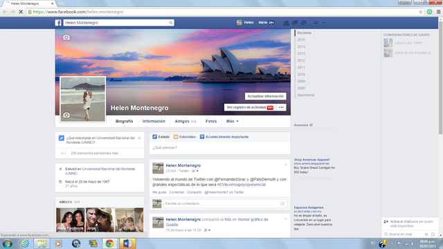443x249 pixels.
Task: Click the cover photo camera icon
Action: tap(66, 37)
